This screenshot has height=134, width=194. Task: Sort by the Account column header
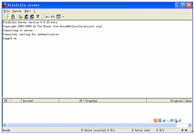click(40, 101)
